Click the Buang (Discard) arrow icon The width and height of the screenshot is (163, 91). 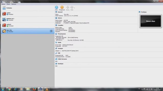(67, 7)
